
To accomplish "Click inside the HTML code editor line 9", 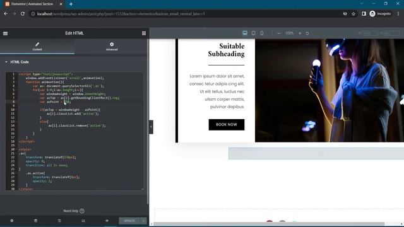I will click(x=81, y=106).
